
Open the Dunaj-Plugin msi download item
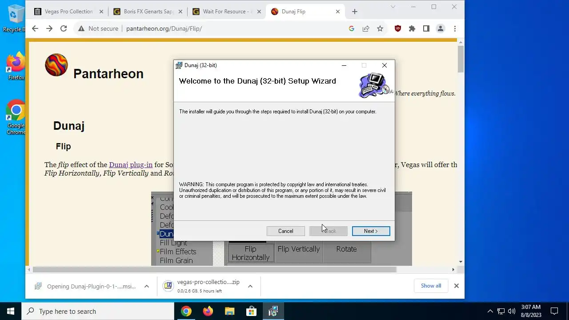[86, 286]
